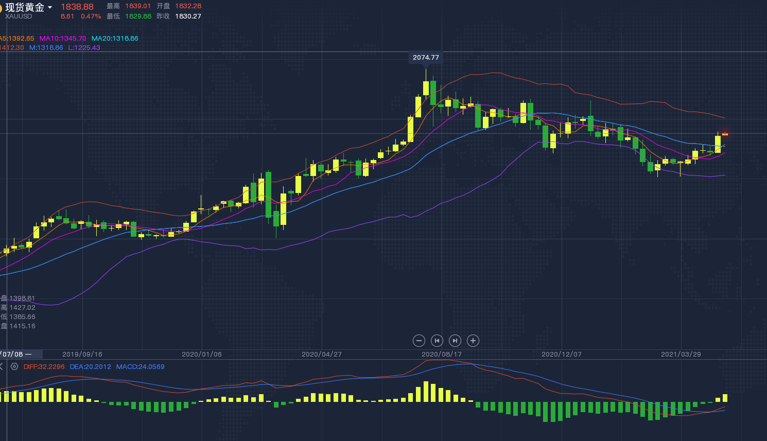Zoom out the chart with minus button

coord(419,341)
